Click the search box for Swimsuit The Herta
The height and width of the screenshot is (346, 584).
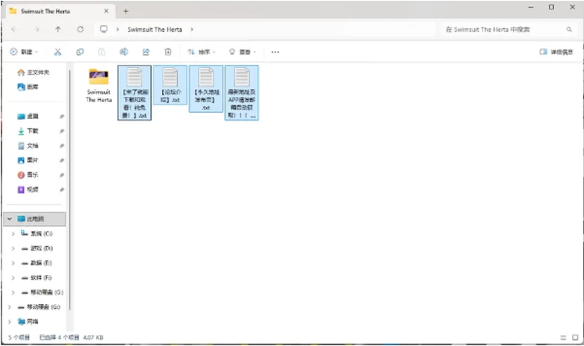point(508,29)
